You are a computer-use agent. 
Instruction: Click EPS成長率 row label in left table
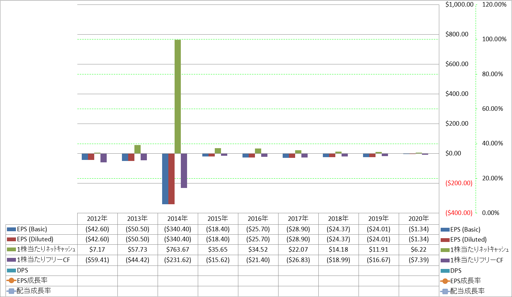pos(32,280)
